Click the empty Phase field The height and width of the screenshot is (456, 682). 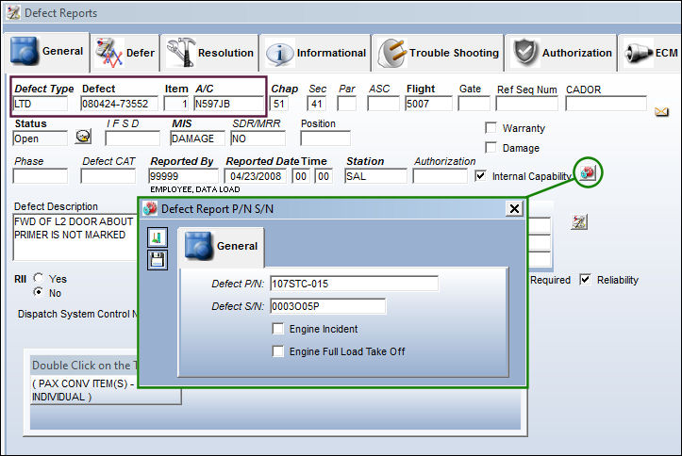tap(41, 176)
